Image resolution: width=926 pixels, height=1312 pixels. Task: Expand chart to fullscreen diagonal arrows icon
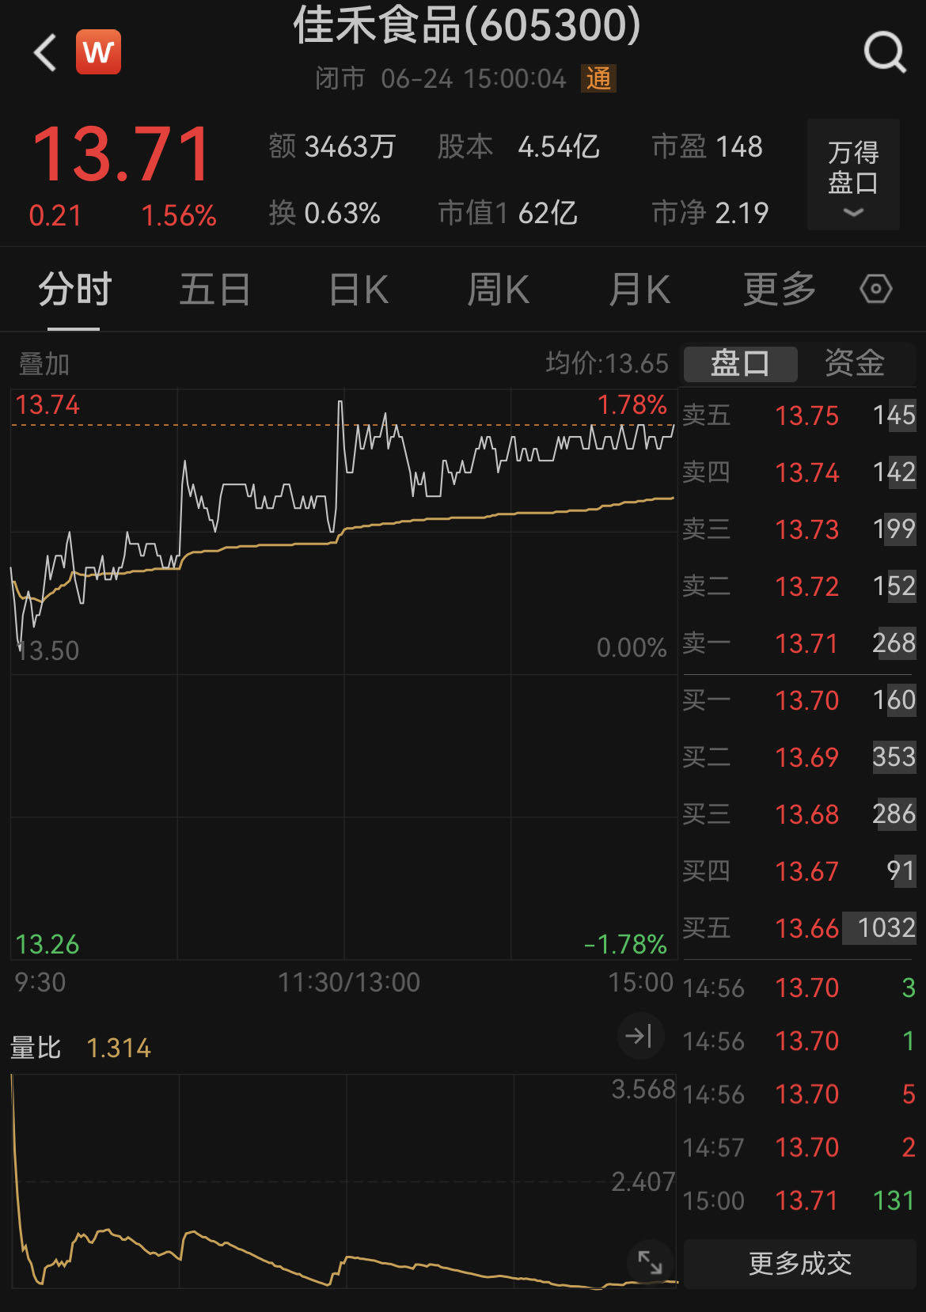pos(650,1262)
